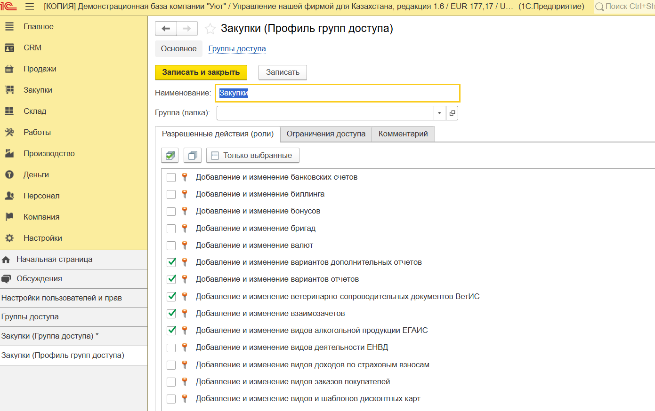The width and height of the screenshot is (655, 411).
Task: Check Добавление и изменение видов деятельности ЕНВД
Action: (171, 348)
